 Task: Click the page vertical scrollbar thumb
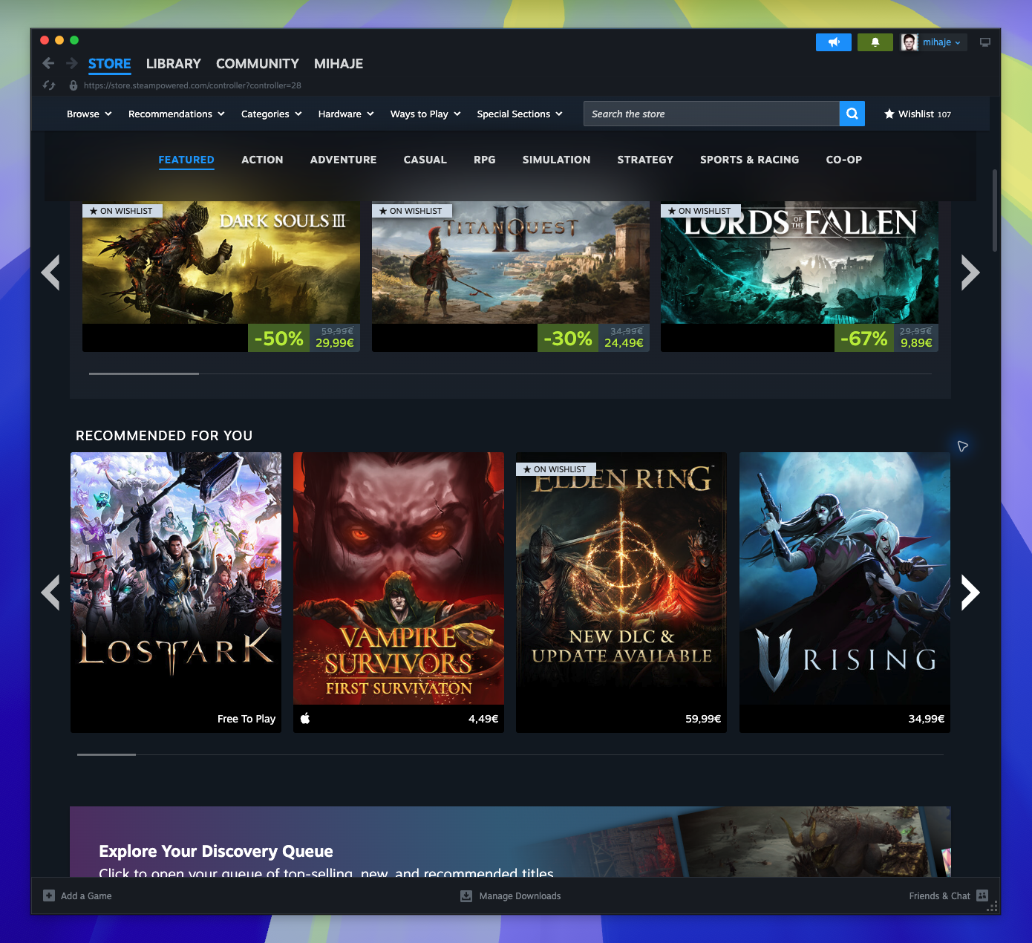pos(995,210)
